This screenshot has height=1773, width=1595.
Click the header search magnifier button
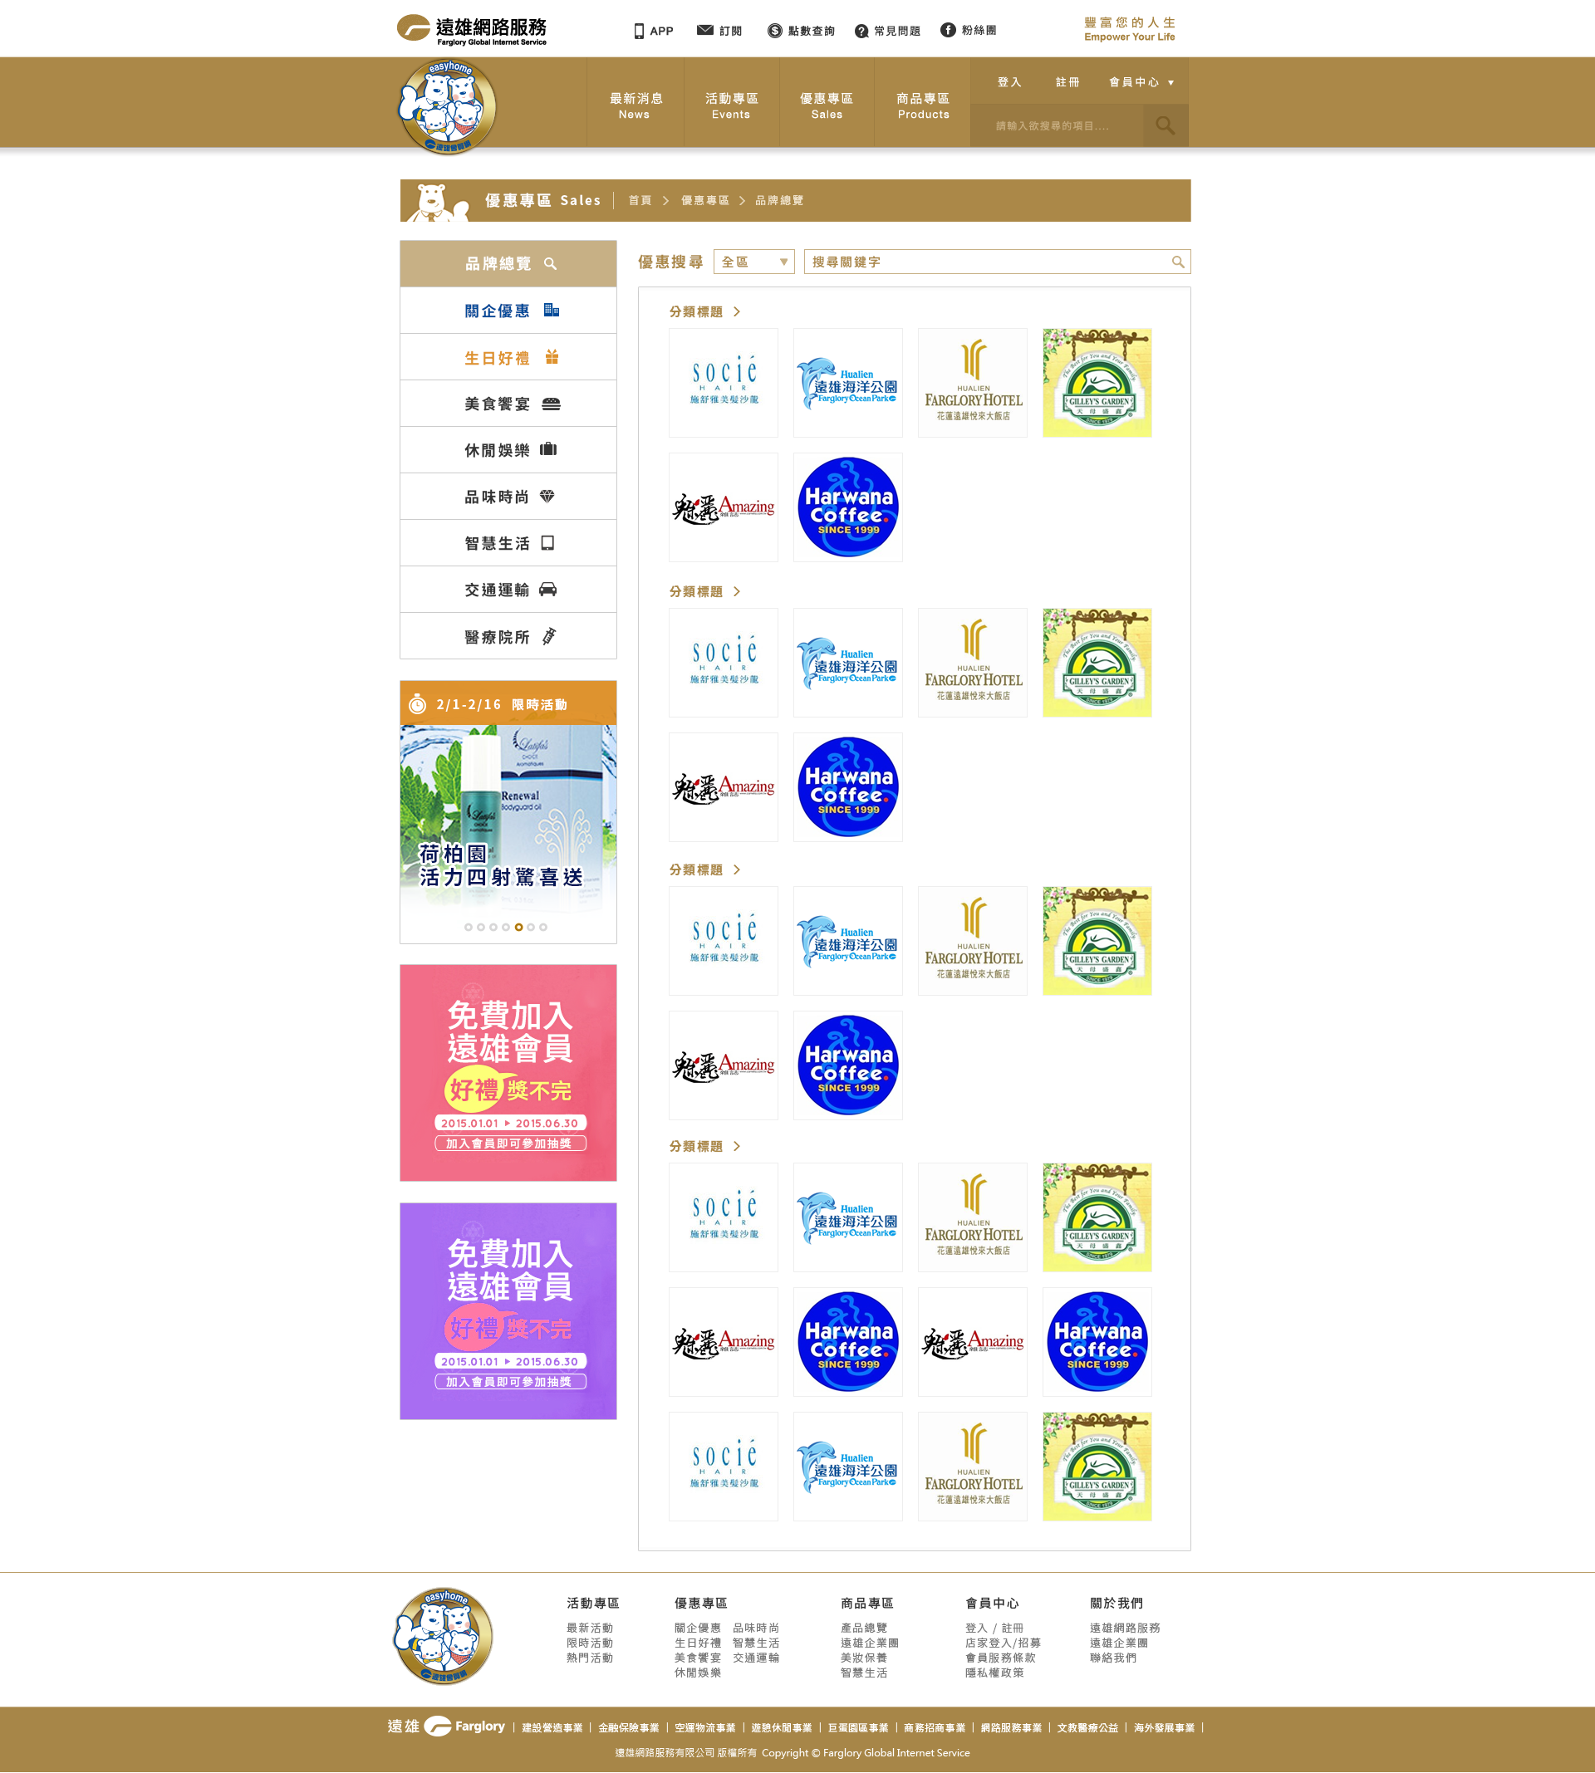click(x=1166, y=125)
